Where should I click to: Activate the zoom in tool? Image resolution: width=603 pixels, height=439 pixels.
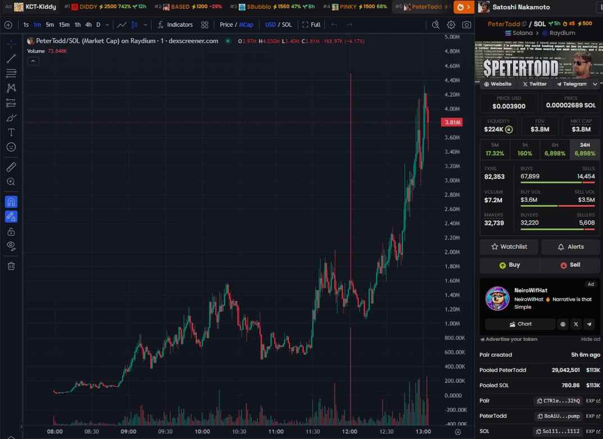[x=11, y=182]
